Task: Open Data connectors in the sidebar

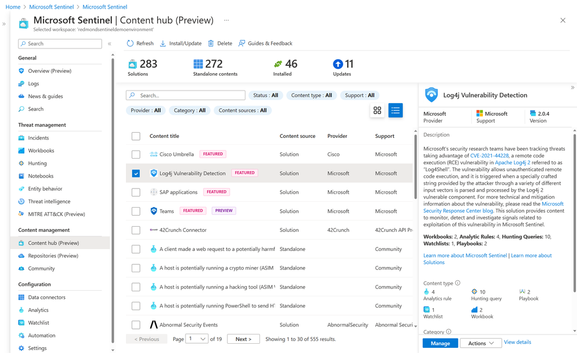Action: coord(47,297)
